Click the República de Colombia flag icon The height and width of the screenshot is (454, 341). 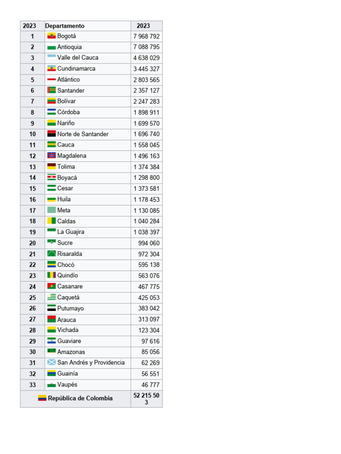coord(42,398)
